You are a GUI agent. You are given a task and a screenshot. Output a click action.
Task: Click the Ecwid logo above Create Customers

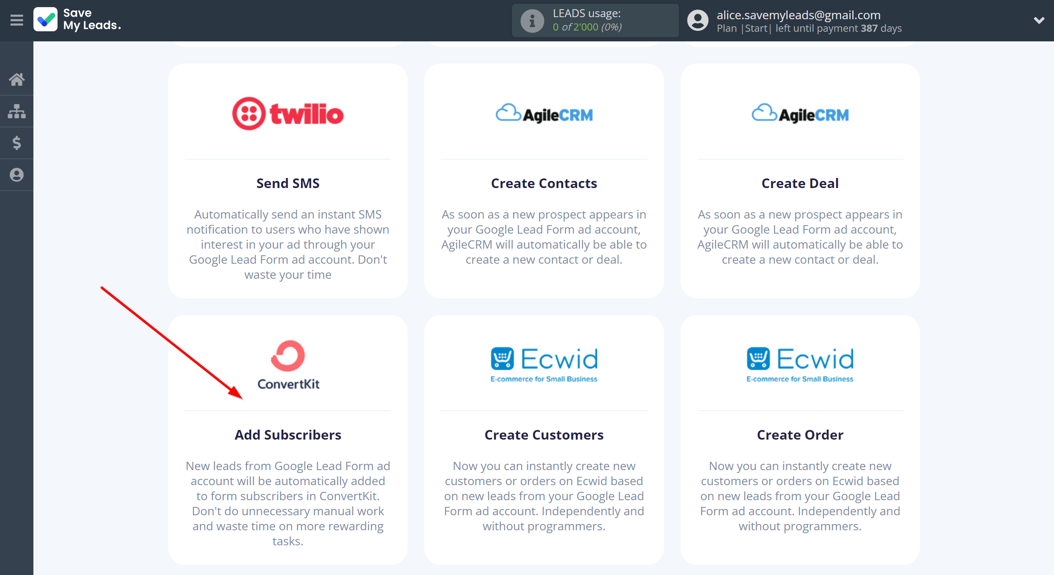(544, 364)
